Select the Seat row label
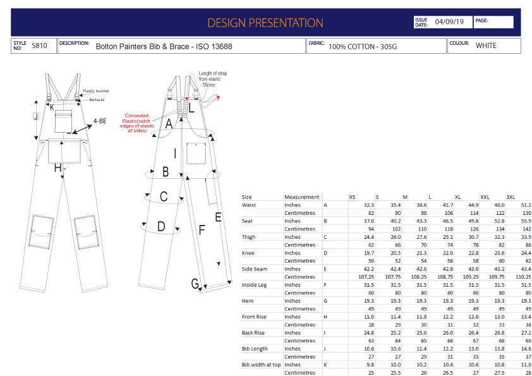The height and width of the screenshot is (376, 532). point(247,221)
